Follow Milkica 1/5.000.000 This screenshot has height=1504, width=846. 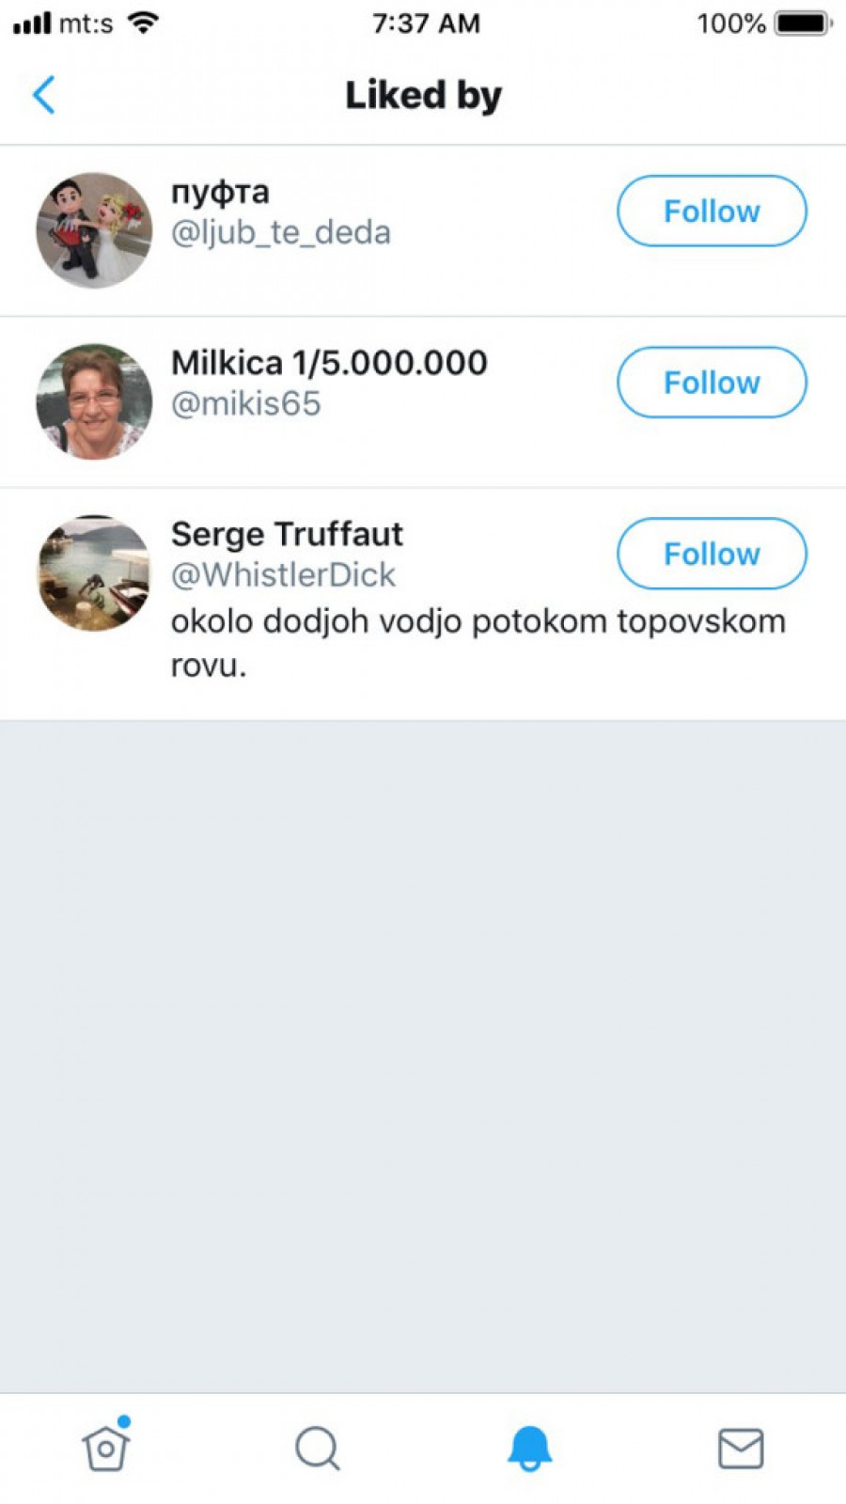[x=712, y=383]
